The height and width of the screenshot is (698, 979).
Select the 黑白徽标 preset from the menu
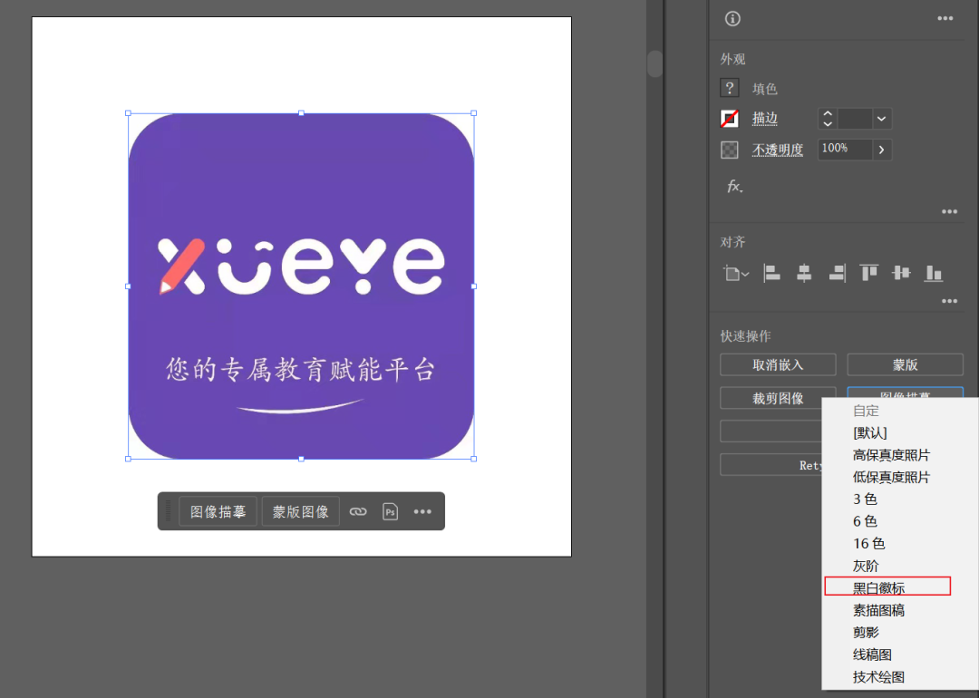[878, 588]
